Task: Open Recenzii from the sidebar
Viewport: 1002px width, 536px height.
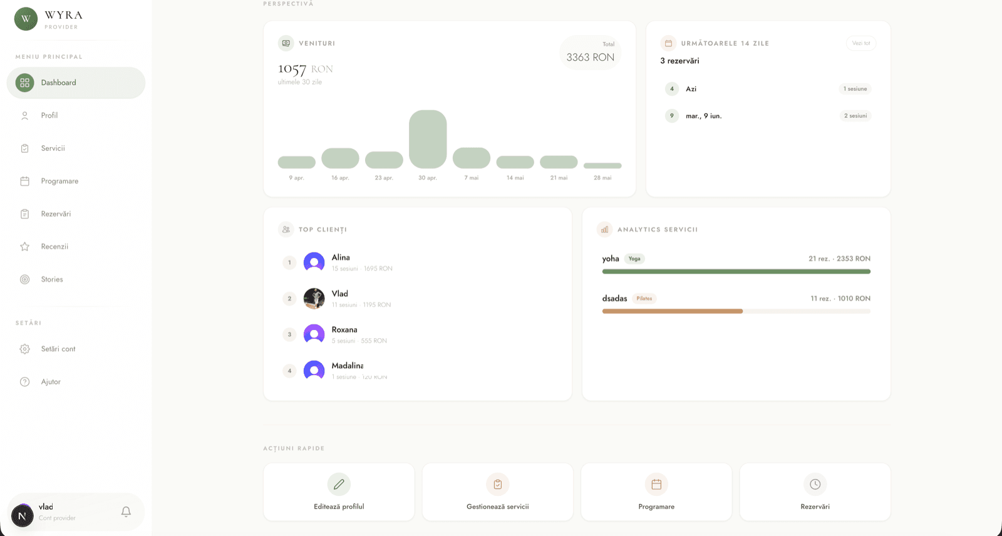Action: pyautogui.click(x=76, y=247)
